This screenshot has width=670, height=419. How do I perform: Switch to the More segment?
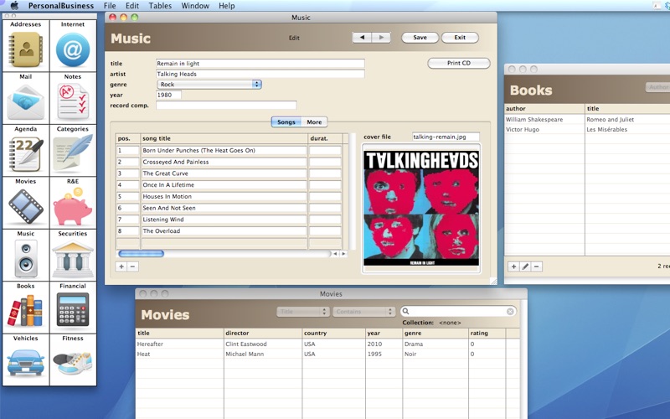click(314, 122)
